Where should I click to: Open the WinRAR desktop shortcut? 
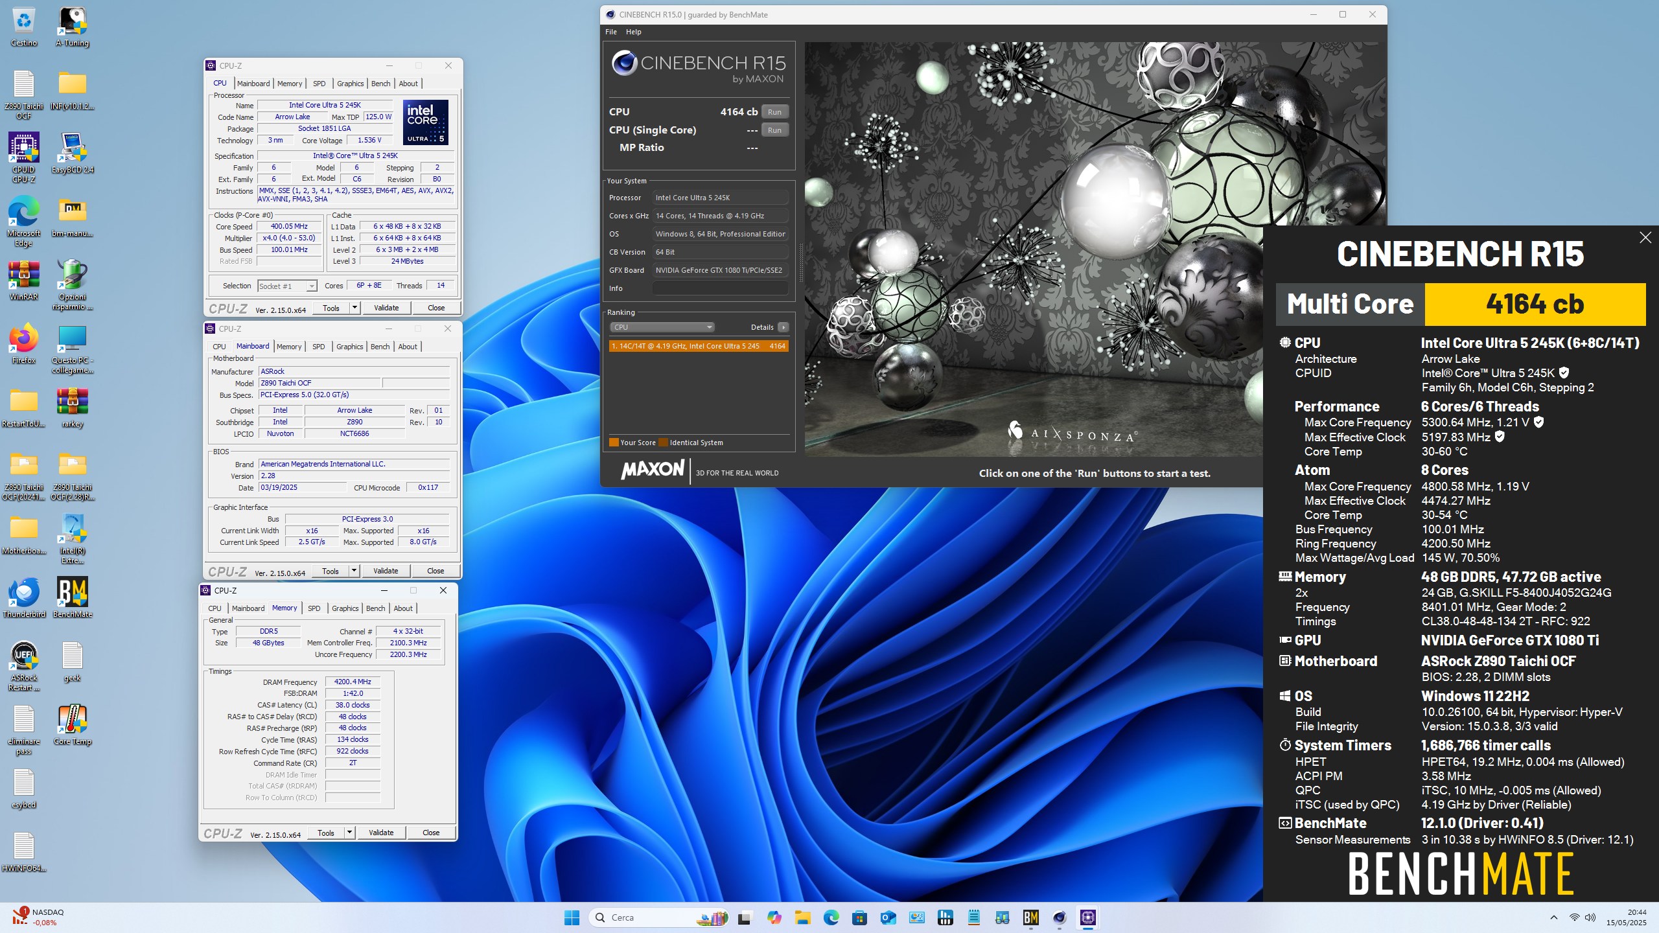pos(24,281)
